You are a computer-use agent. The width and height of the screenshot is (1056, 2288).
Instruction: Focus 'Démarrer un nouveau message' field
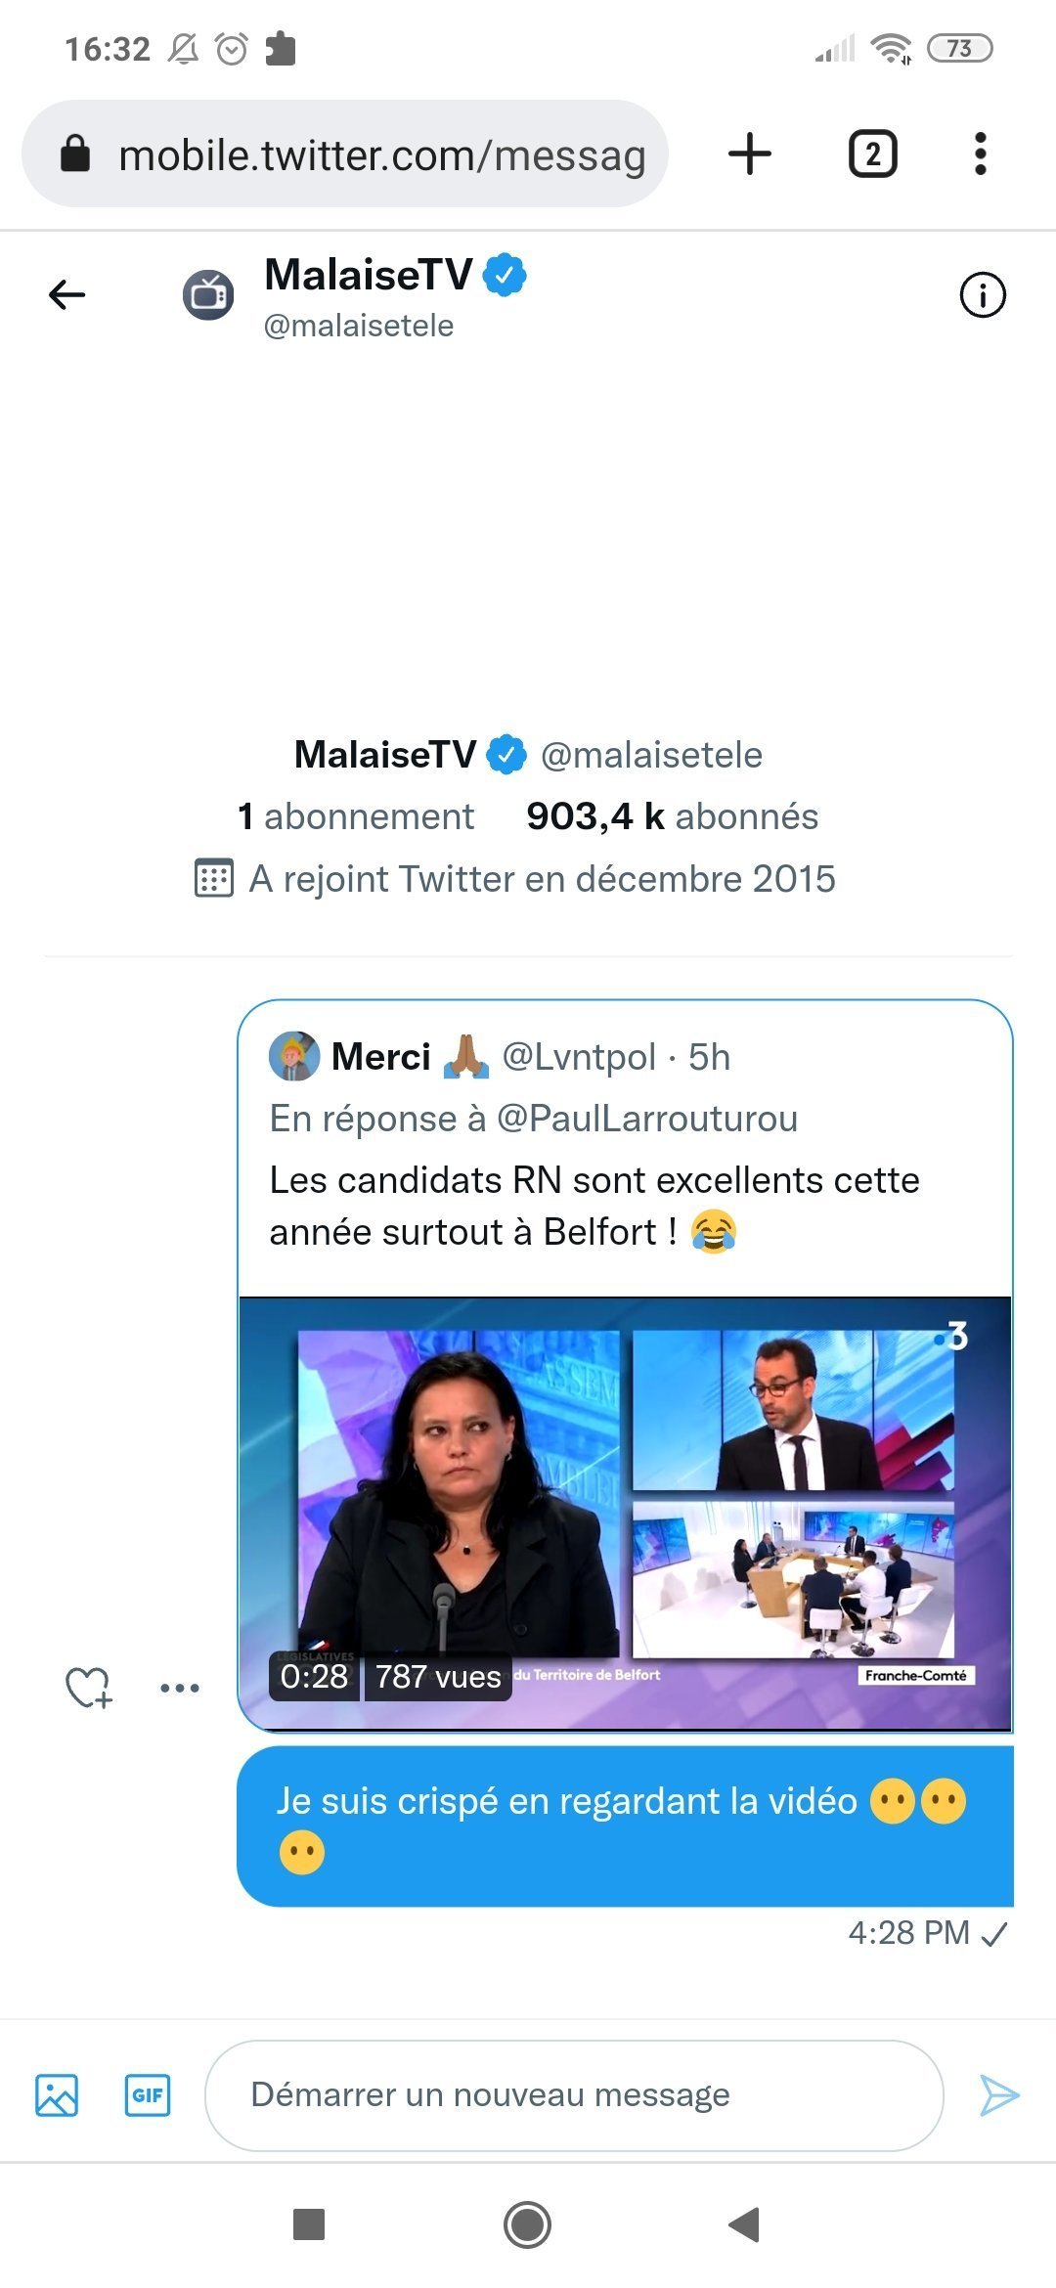[x=573, y=2095]
